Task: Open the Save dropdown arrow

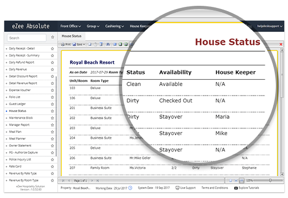Action: click(84, 44)
